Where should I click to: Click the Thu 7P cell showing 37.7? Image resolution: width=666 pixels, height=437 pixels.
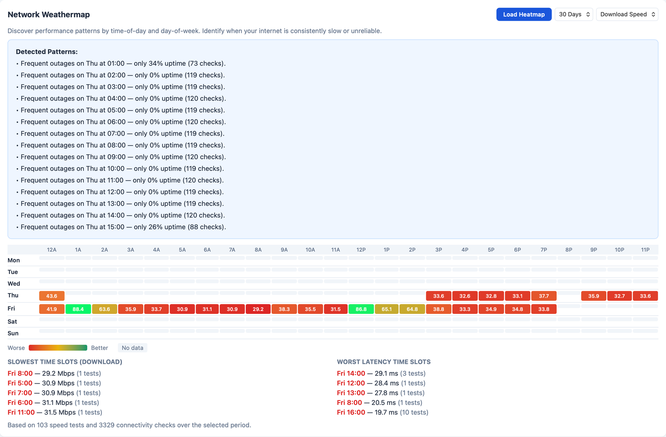pos(544,296)
